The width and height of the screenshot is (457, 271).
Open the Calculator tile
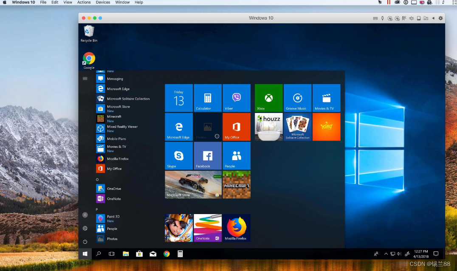click(x=208, y=98)
